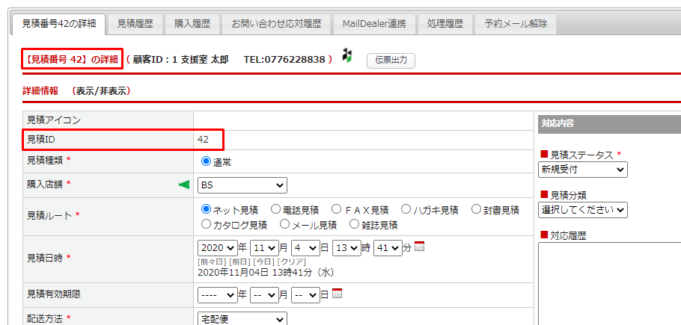This screenshot has height=325, width=681.
Task: Go to the 処理履歴 tab
Action: point(445,24)
